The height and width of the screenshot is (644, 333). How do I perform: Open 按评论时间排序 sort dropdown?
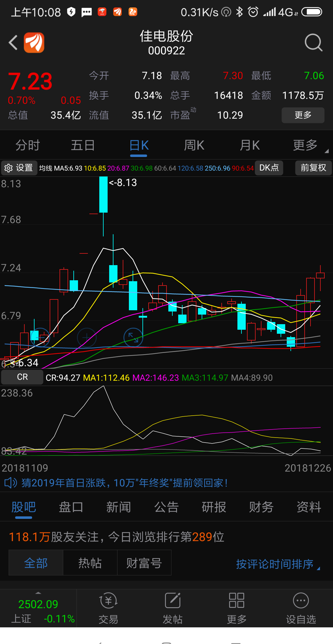(278, 564)
